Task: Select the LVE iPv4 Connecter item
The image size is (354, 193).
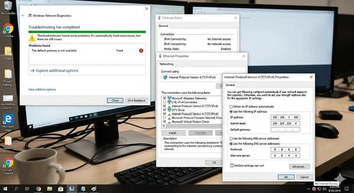Action: pyautogui.click(x=185, y=102)
